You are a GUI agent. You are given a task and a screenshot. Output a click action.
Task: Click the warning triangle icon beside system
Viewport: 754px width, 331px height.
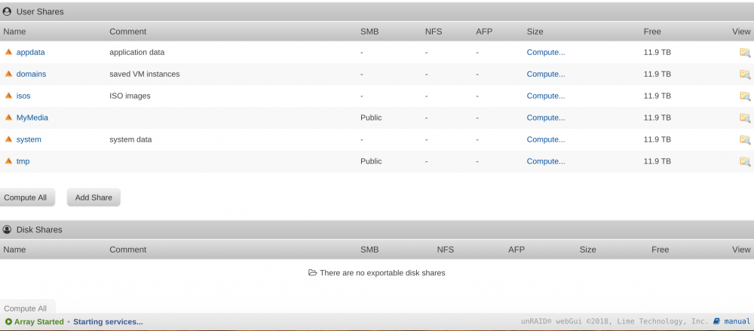[x=8, y=139]
